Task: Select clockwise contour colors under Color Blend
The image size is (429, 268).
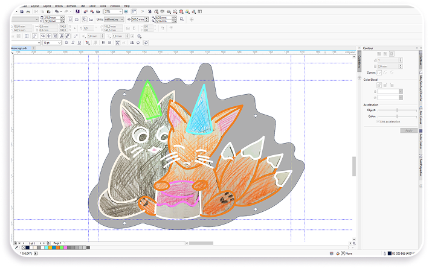Action: (x=385, y=85)
